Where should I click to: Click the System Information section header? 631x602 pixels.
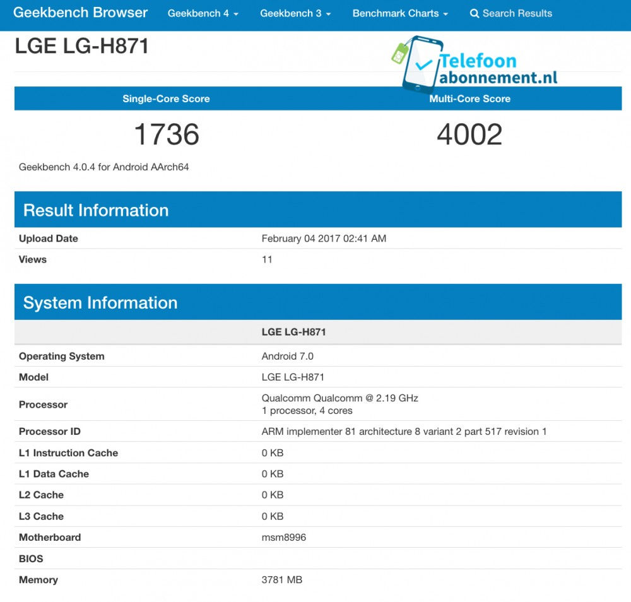[x=99, y=302]
